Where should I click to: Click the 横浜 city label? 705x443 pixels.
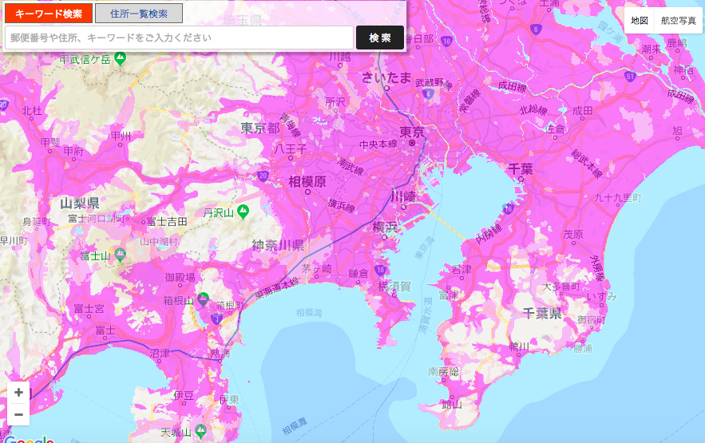[x=385, y=227]
